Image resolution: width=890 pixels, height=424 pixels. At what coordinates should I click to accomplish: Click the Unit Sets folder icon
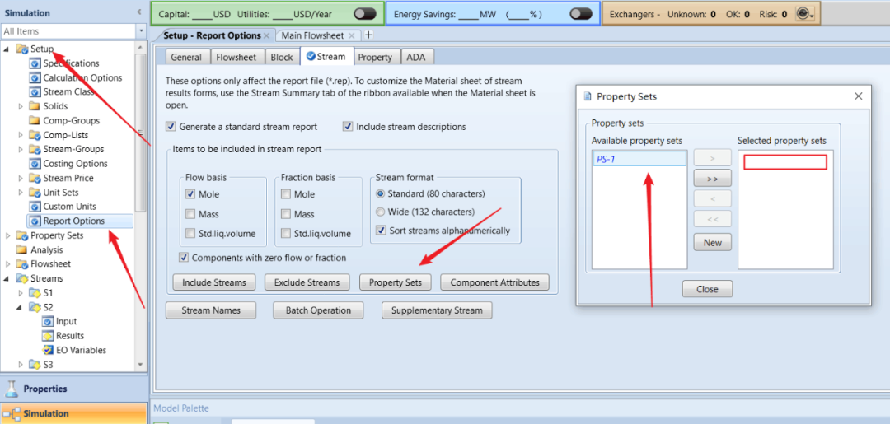pyautogui.click(x=35, y=192)
